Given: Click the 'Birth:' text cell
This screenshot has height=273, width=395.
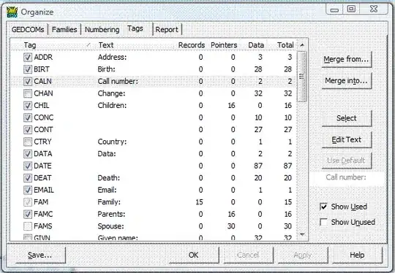Looking at the screenshot, I should click(x=106, y=69).
